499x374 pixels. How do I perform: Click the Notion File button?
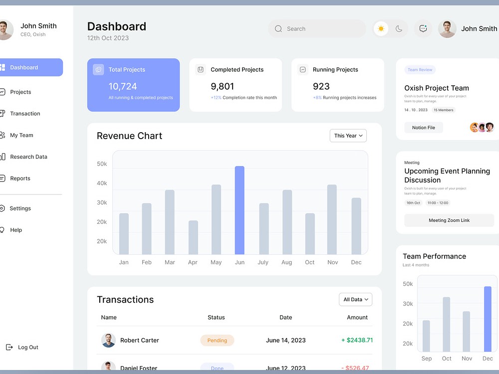click(423, 128)
